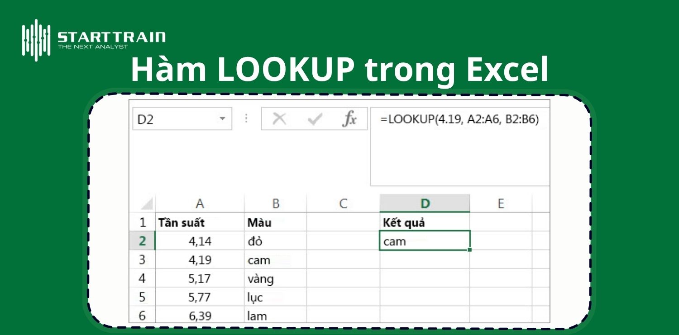
Task: Select row 2 header
Action: pyautogui.click(x=143, y=241)
